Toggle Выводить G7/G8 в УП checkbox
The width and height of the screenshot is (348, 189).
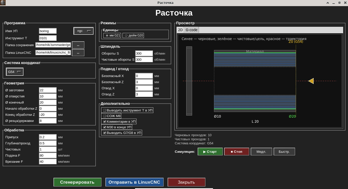tap(122, 133)
